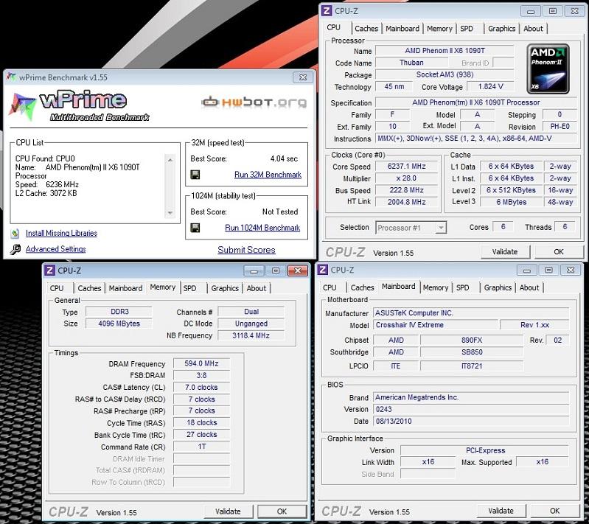Run the 1024M Benchmark
Screen dimensions: 589x524
262,228
